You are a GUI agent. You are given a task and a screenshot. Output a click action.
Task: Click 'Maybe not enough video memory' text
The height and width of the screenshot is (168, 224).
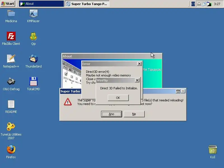(x=108, y=75)
